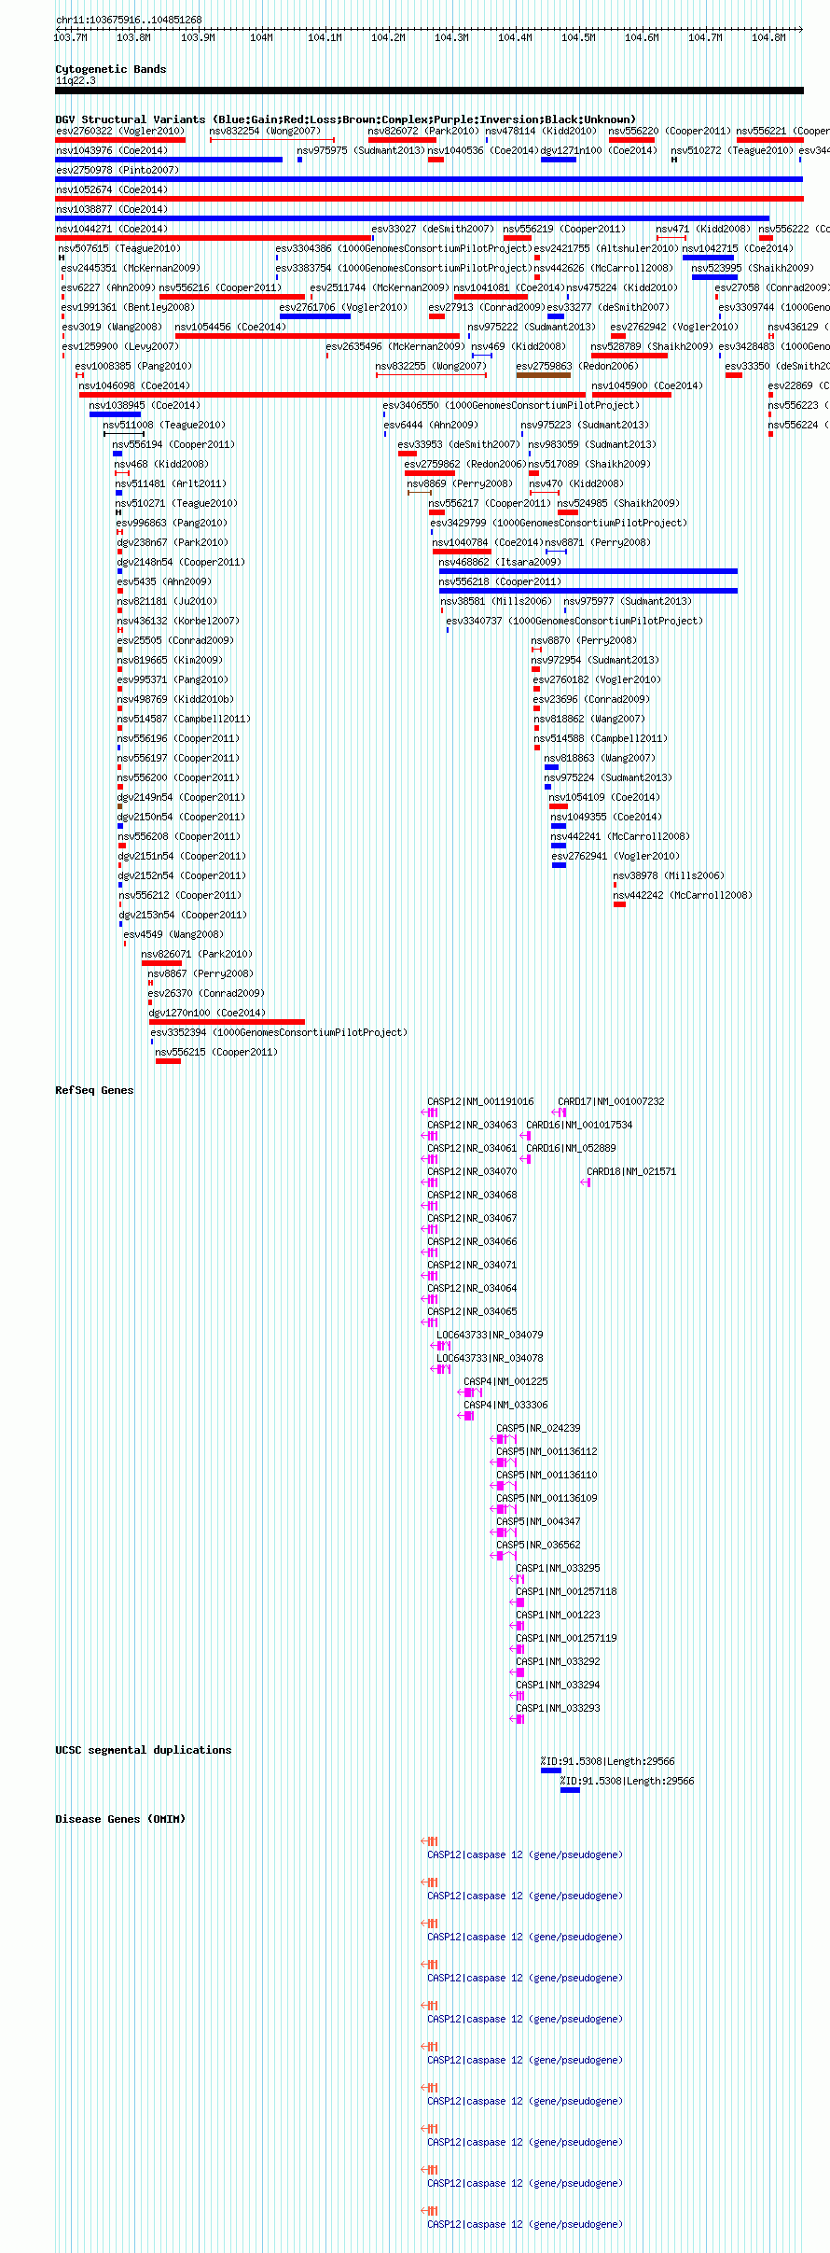
Task: Click the UCSC segmental duplications track title
Action: click(x=143, y=1750)
